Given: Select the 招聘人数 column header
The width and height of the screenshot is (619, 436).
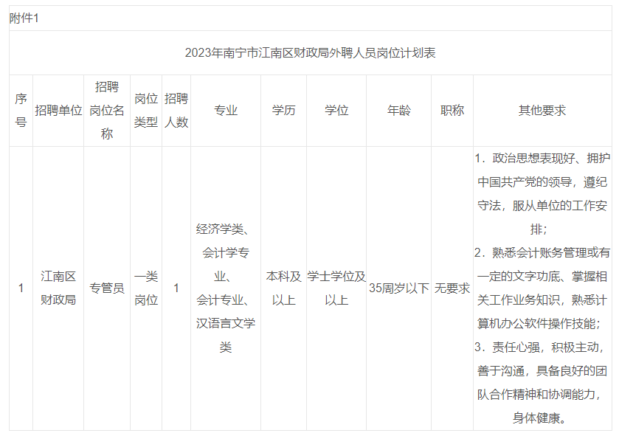Looking at the screenshot, I should [x=176, y=111].
